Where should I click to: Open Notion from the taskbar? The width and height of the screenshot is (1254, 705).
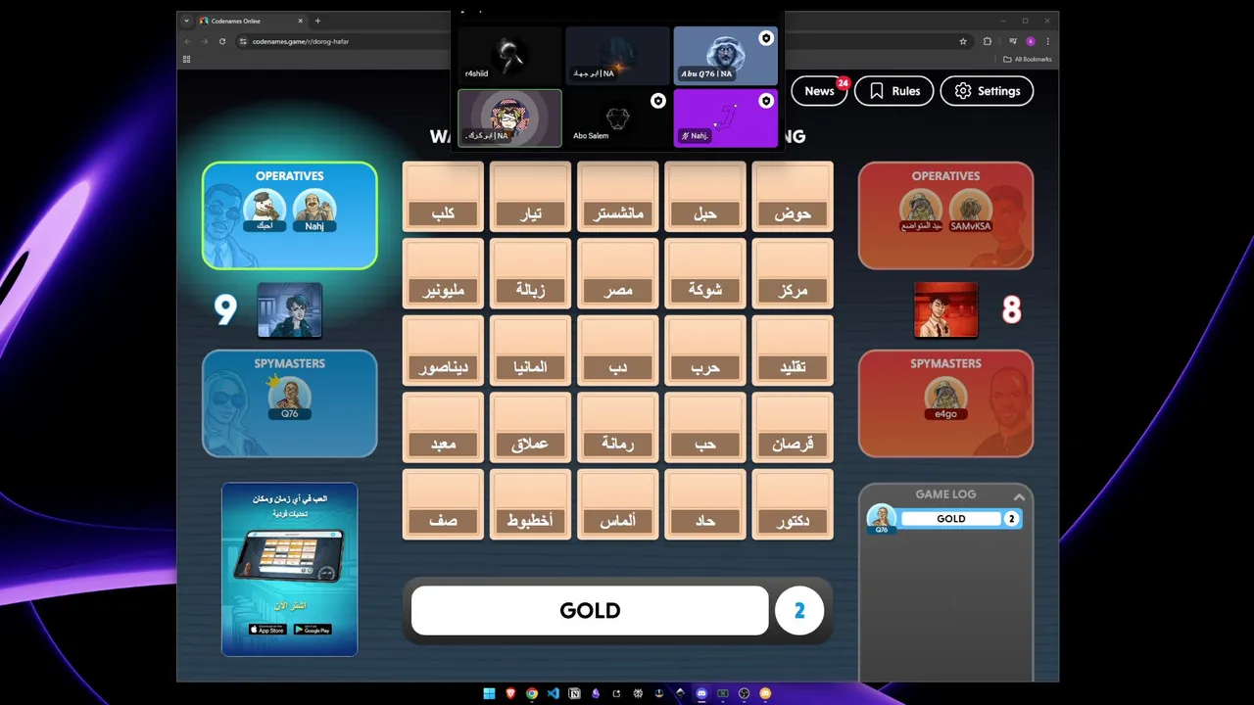[x=574, y=693]
